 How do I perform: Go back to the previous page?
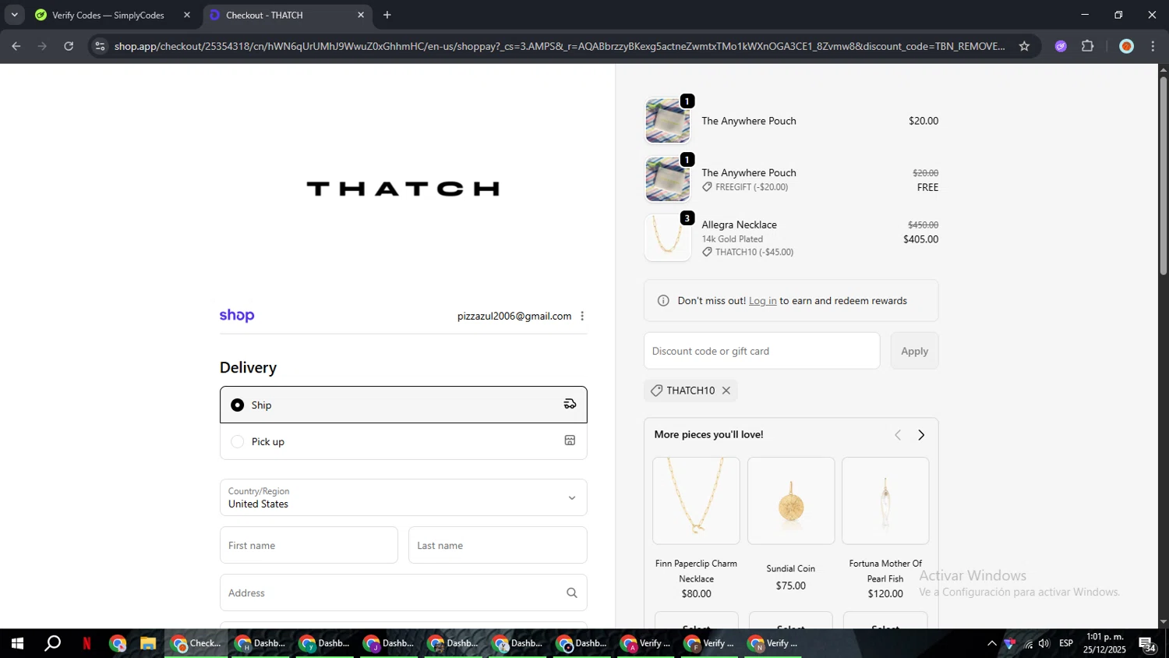point(16,46)
